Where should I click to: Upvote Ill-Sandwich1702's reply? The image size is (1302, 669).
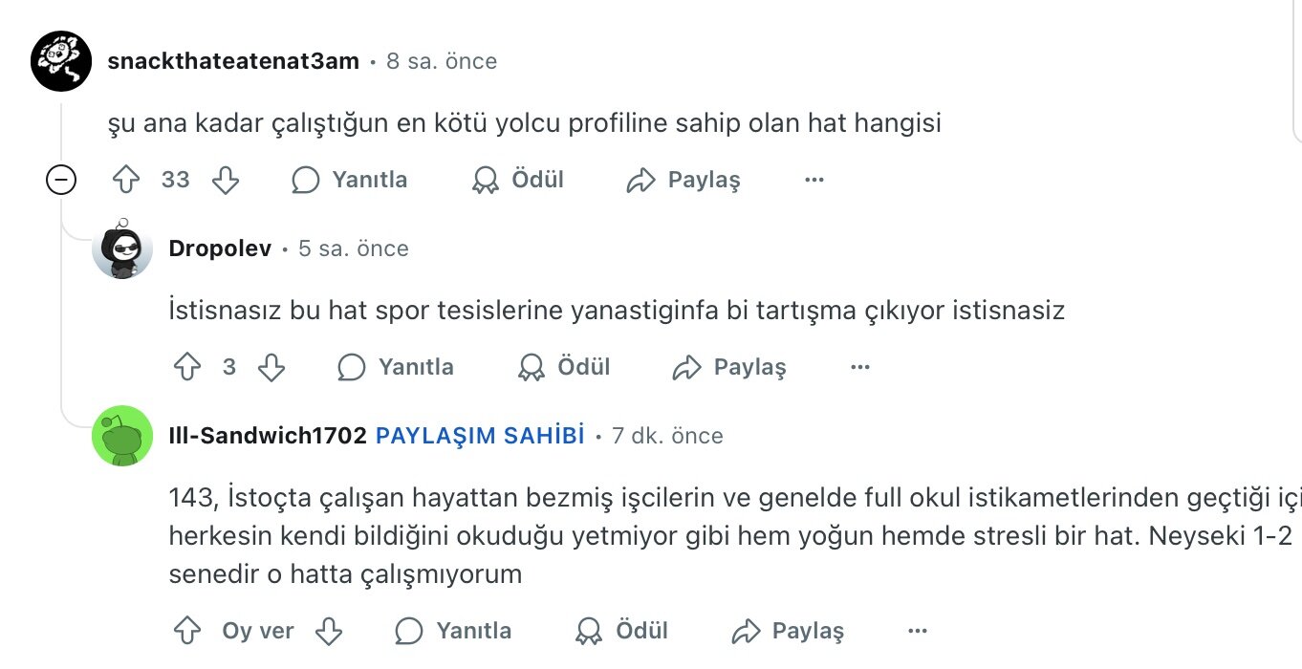pyautogui.click(x=187, y=631)
